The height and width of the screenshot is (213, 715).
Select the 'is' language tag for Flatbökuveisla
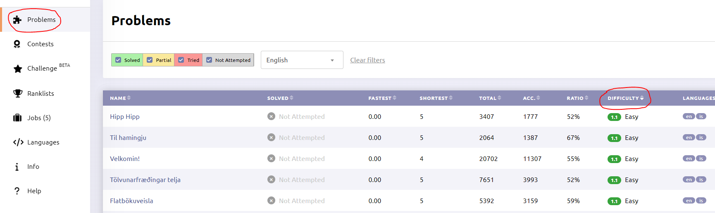click(701, 201)
